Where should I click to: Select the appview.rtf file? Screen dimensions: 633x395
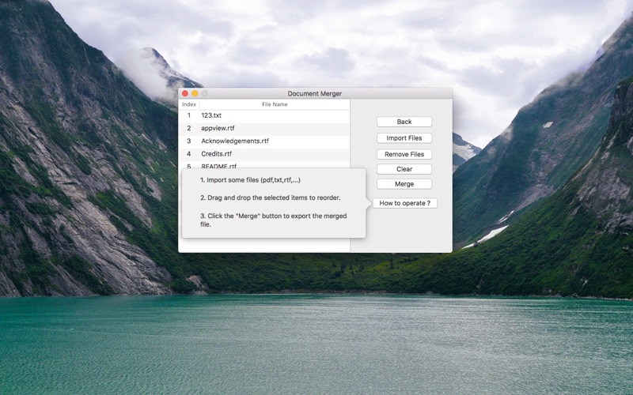pos(264,128)
